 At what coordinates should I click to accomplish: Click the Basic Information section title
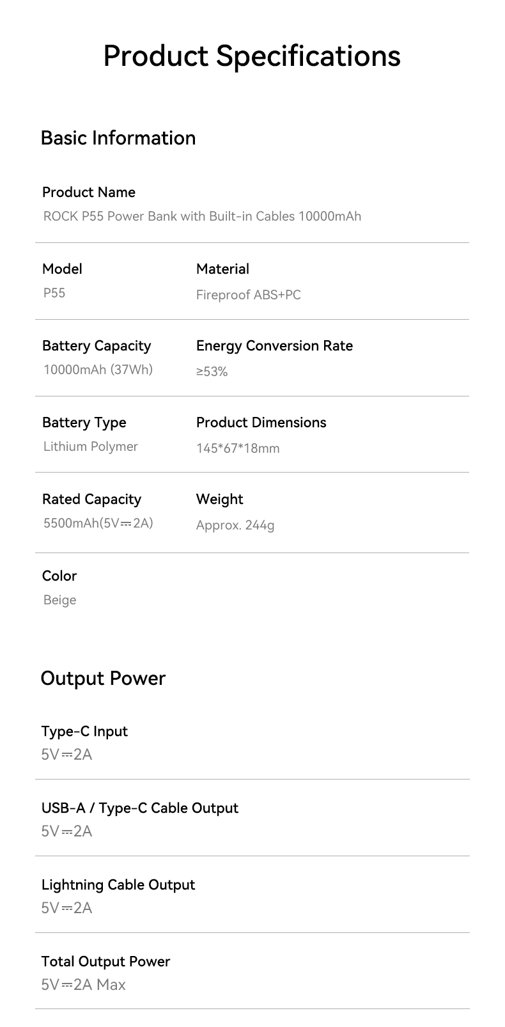coord(118,137)
